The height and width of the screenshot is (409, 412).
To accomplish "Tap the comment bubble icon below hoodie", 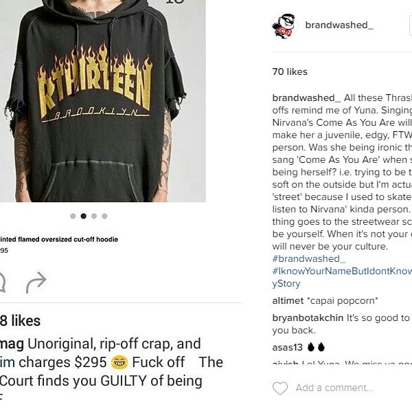I will [x=2, y=283].
